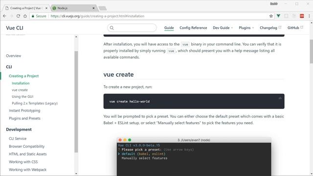The width and height of the screenshot is (313, 176).
Task: Open the Vue devtools extension icon
Action: point(278,16)
